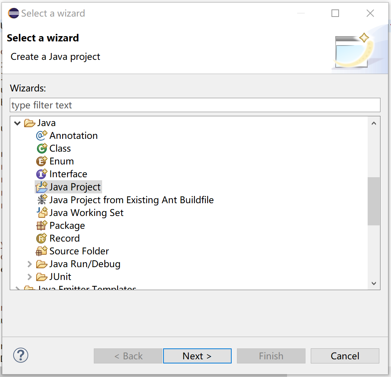The width and height of the screenshot is (391, 377).
Task: Click the Finish button
Action: pos(271,356)
